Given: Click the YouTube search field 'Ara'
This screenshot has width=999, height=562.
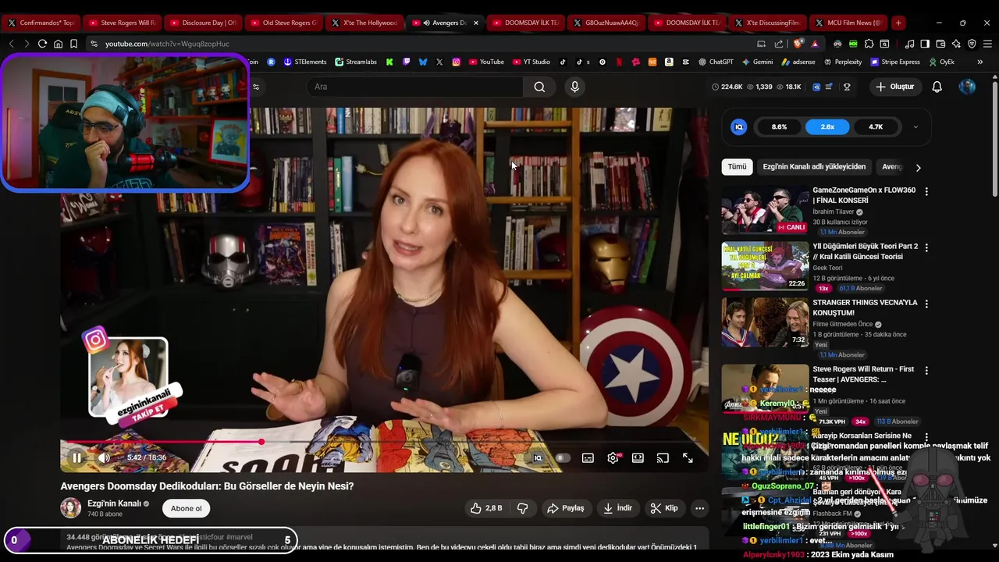Looking at the screenshot, I should click(x=416, y=87).
